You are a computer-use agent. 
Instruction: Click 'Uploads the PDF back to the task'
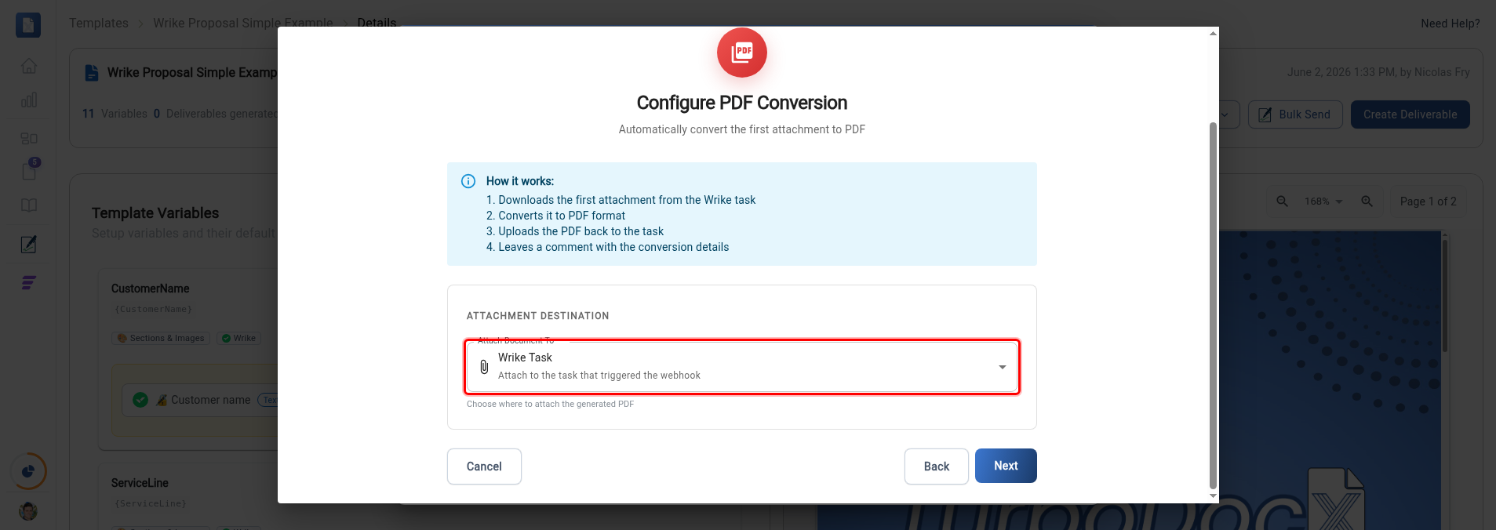point(581,231)
